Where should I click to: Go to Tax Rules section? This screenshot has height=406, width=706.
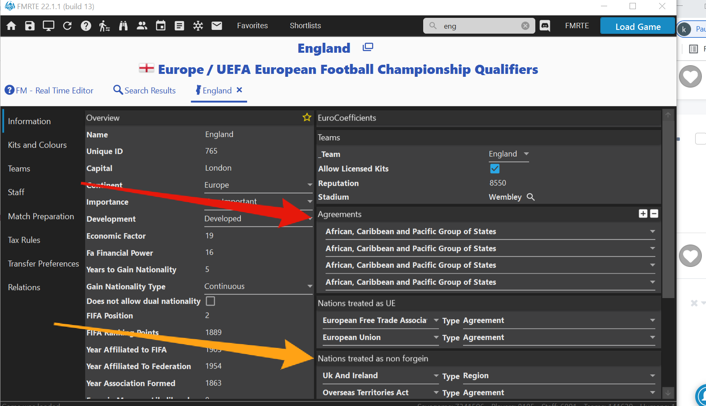point(24,240)
